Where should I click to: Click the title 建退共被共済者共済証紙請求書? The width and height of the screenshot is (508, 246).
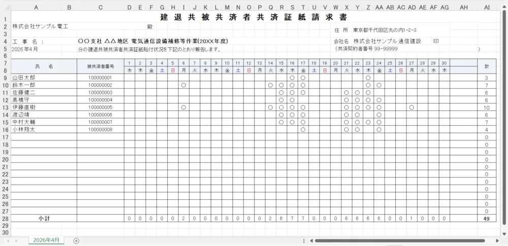point(254,17)
